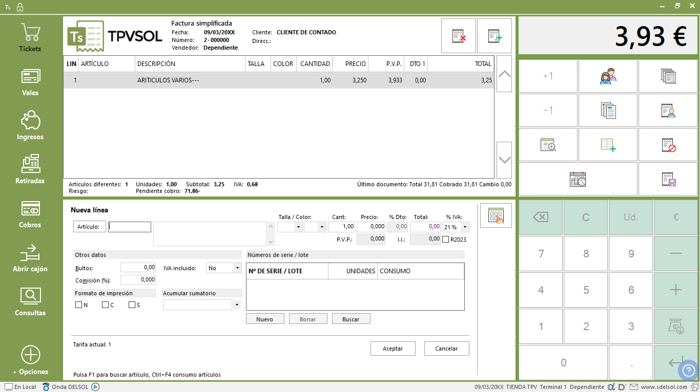Click the scale weight icon on numpad
Screen dimensions: 700x392
point(675,326)
